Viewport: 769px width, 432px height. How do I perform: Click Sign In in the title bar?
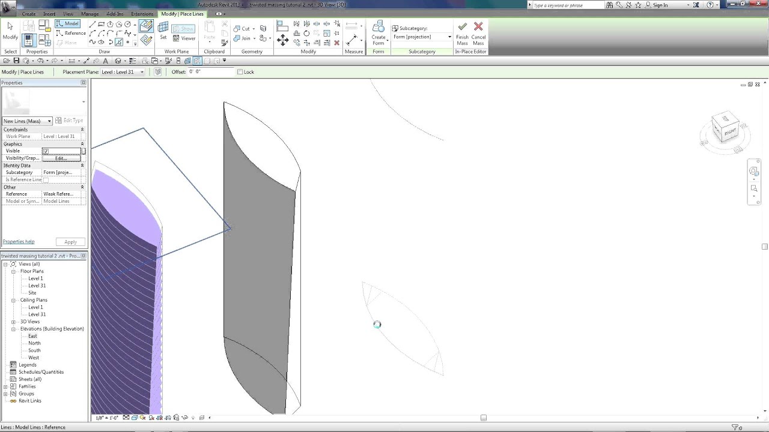660,5
